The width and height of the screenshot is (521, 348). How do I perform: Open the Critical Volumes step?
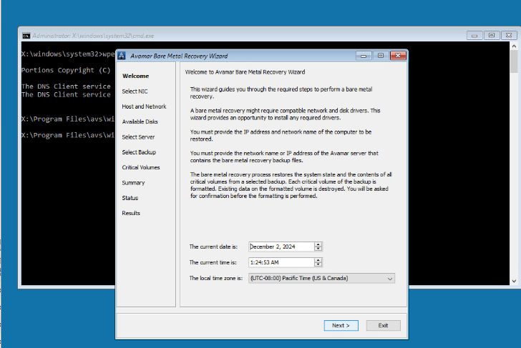[140, 167]
